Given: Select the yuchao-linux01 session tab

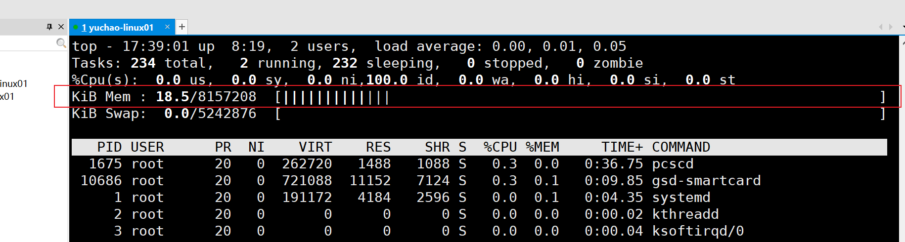Looking at the screenshot, I should (118, 28).
